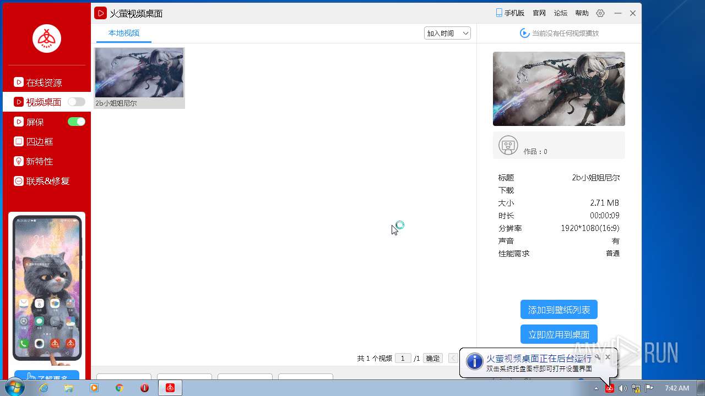Screen dimensions: 705x396
Task: Click the 火萤 app button on taskbar
Action: click(171, 388)
